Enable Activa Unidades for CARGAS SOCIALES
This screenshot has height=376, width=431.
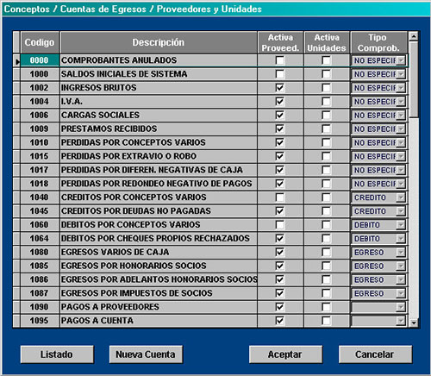pos(326,115)
